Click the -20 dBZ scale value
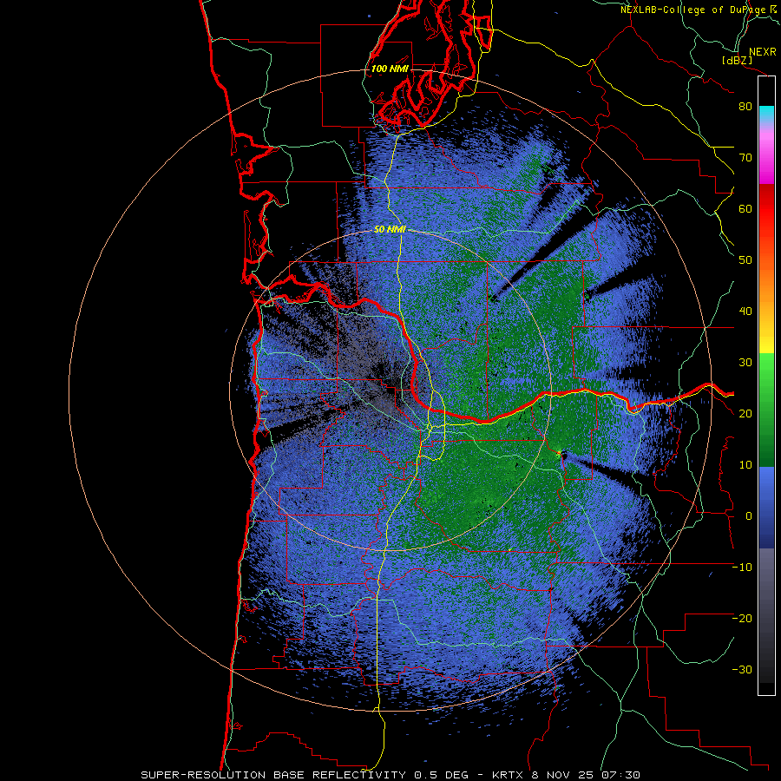This screenshot has height=781, width=781. coord(742,618)
